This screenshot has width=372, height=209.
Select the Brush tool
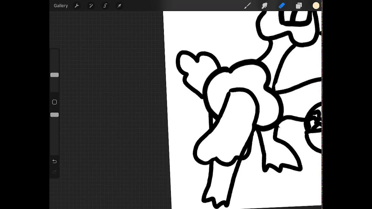point(247,6)
